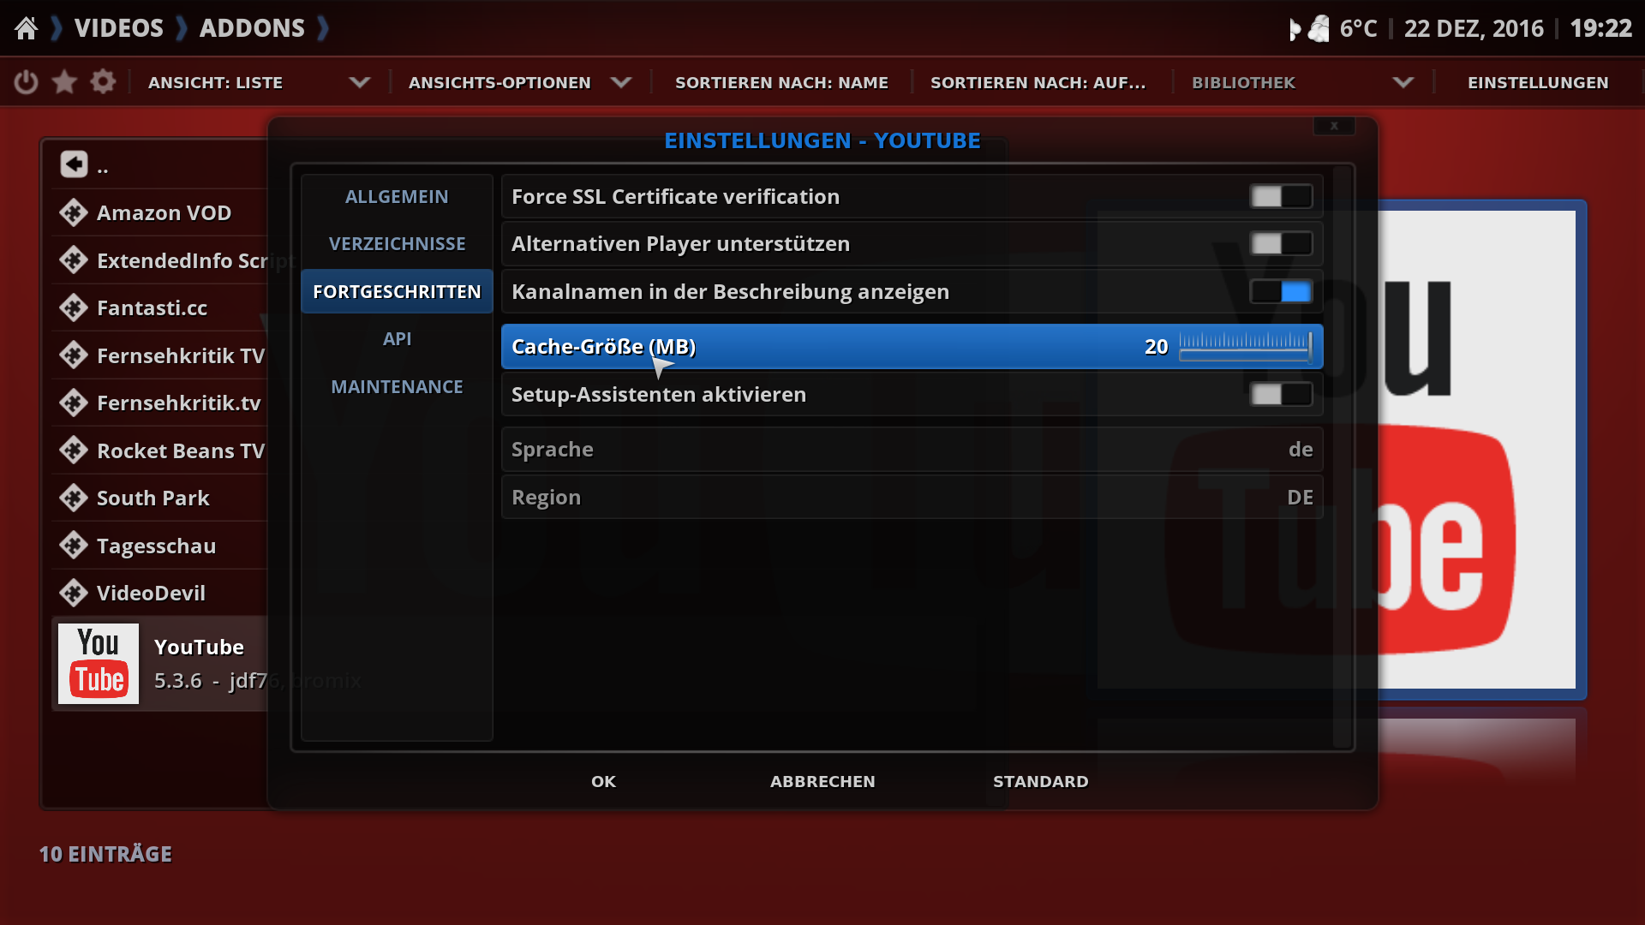The width and height of the screenshot is (1645, 925).
Task: Click the Sprache setting row
Action: tap(912, 450)
